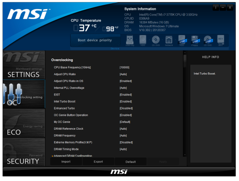The height and width of the screenshot is (181, 239).
Task: Click the Default button
Action: coord(131,162)
